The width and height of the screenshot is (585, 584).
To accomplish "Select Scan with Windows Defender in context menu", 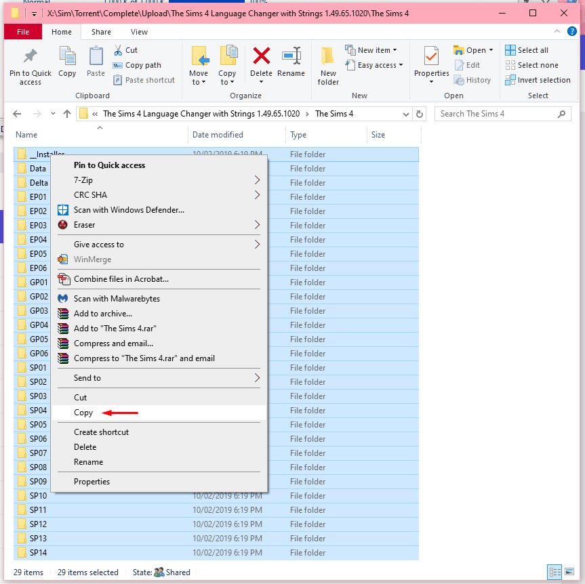I will pos(159,210).
